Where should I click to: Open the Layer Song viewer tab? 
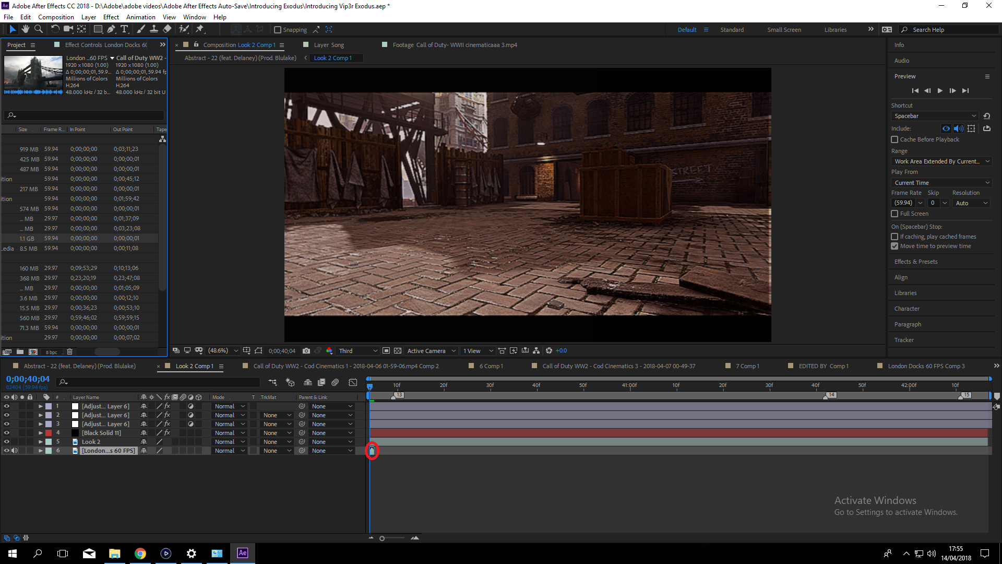pos(329,45)
